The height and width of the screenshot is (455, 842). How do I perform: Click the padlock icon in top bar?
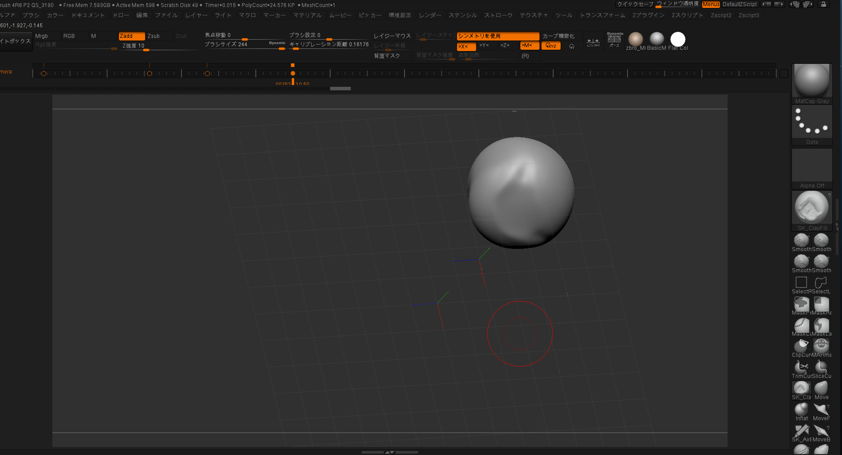[824, 4]
